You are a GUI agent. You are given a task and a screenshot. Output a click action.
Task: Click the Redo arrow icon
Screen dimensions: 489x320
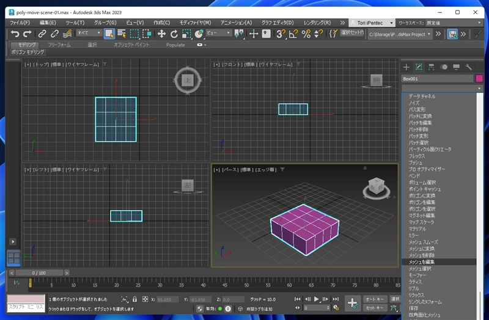coord(28,34)
